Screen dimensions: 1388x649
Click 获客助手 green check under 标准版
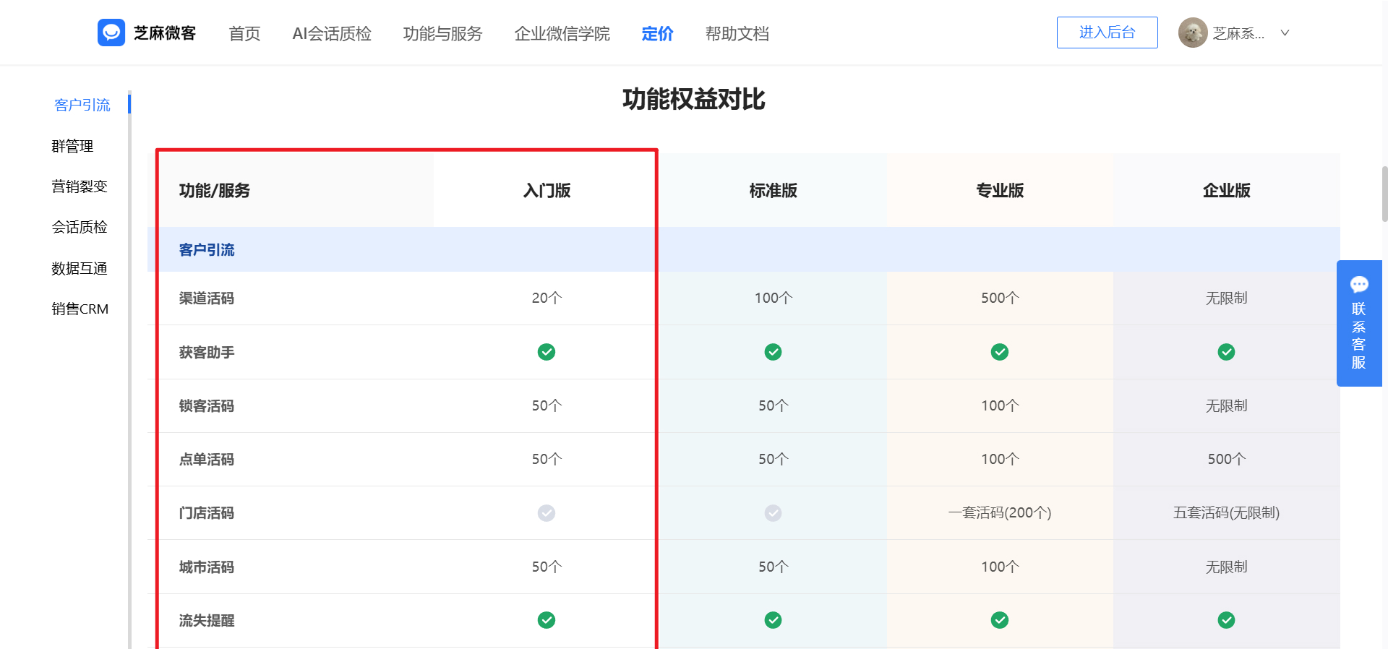(773, 352)
